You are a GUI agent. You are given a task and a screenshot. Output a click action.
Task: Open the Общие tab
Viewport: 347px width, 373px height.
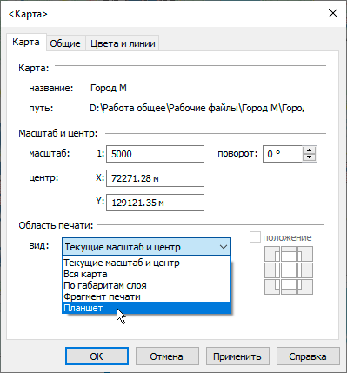pyautogui.click(x=65, y=43)
